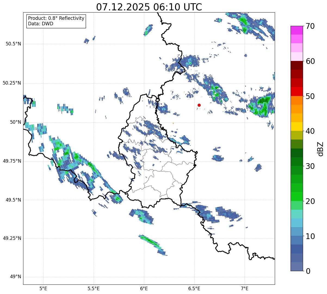Viewport: 327px width, 294px height.
Task: Click the '49.5°N' latitude label
Action: tap(13, 200)
